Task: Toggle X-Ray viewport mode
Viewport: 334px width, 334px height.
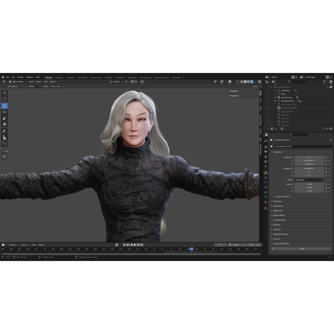Action: point(237,82)
